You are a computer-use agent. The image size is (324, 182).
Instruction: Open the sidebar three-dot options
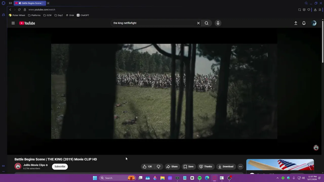tap(3, 171)
